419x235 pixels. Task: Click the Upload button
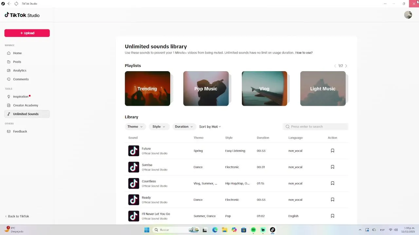(27, 33)
